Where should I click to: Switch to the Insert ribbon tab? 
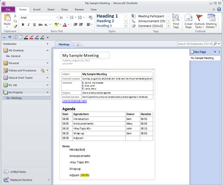(37, 9)
